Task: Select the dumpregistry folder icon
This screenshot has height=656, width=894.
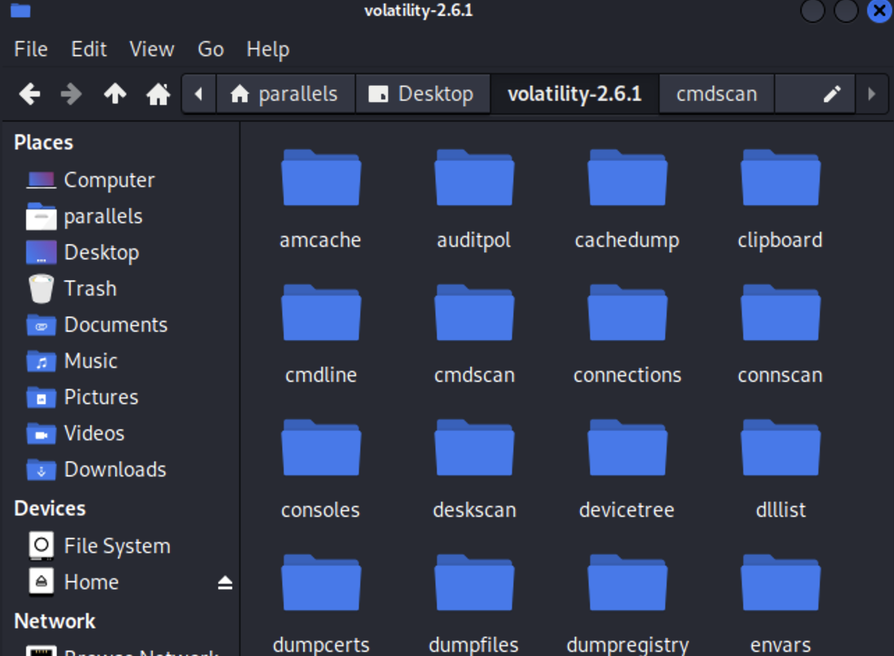Action: click(627, 583)
